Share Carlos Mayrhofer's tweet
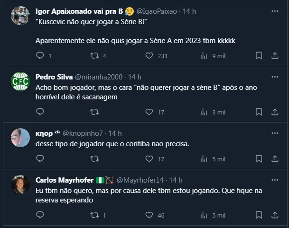Viewport: 289px width, 228px height. coord(274,215)
